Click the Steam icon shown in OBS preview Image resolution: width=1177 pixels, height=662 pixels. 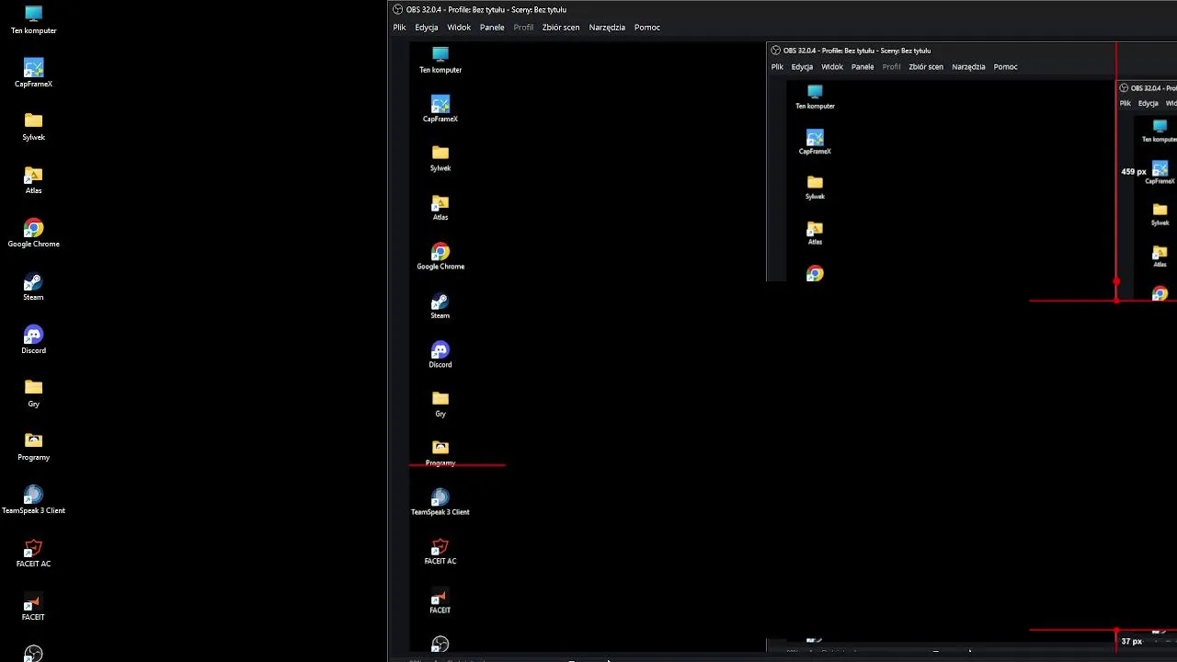coord(440,305)
